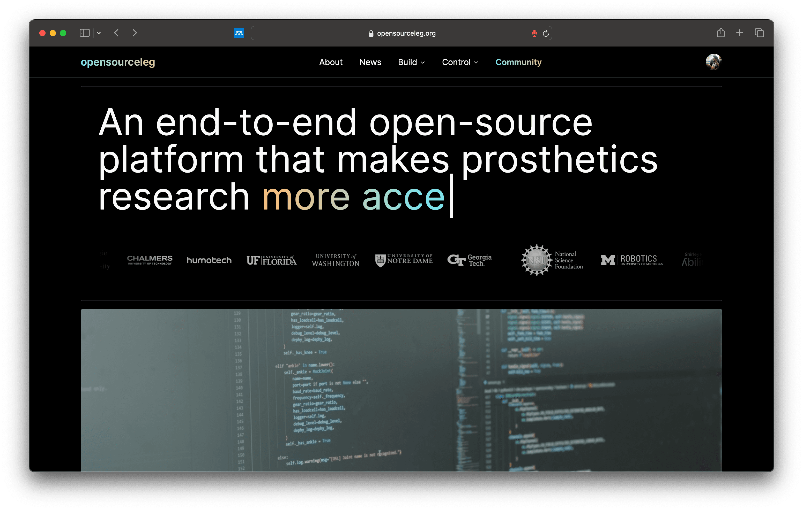The width and height of the screenshot is (803, 510).
Task: Click the green full-screen window button
Action: pos(63,33)
